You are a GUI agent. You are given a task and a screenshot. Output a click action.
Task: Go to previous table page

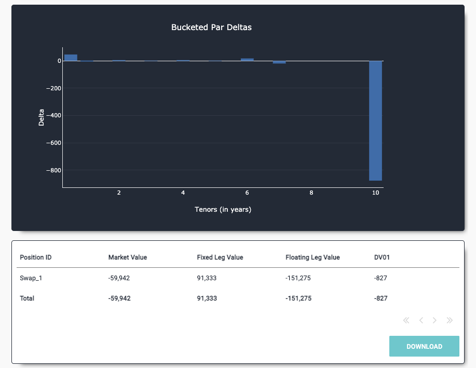(421, 320)
